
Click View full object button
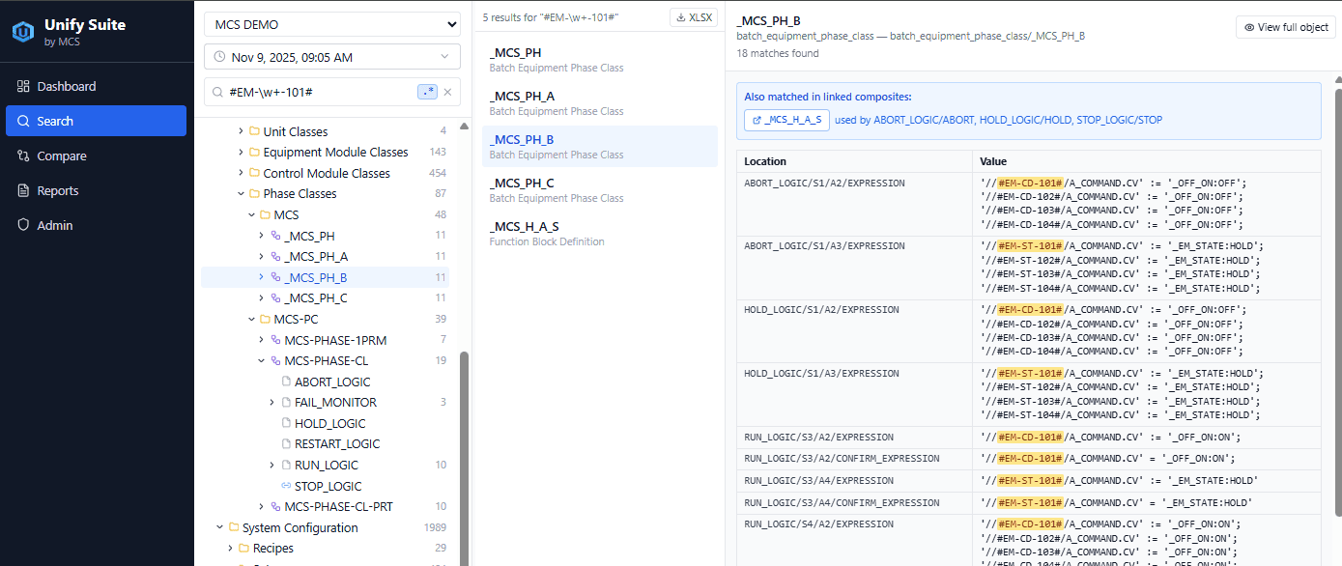coord(1286,27)
